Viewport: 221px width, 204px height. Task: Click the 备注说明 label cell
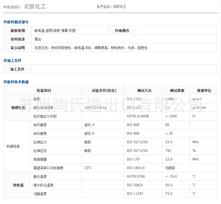point(18,48)
